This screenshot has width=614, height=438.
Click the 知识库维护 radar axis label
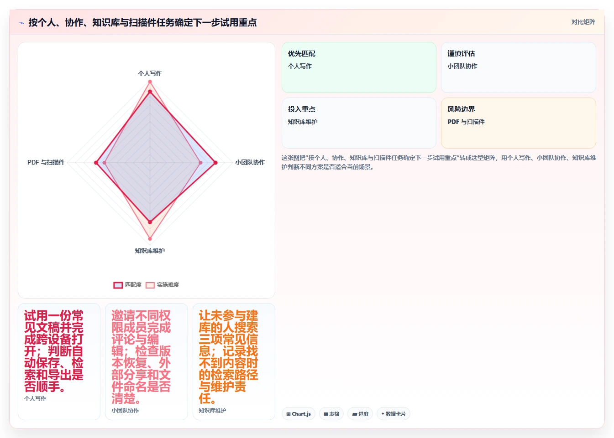tap(150, 251)
